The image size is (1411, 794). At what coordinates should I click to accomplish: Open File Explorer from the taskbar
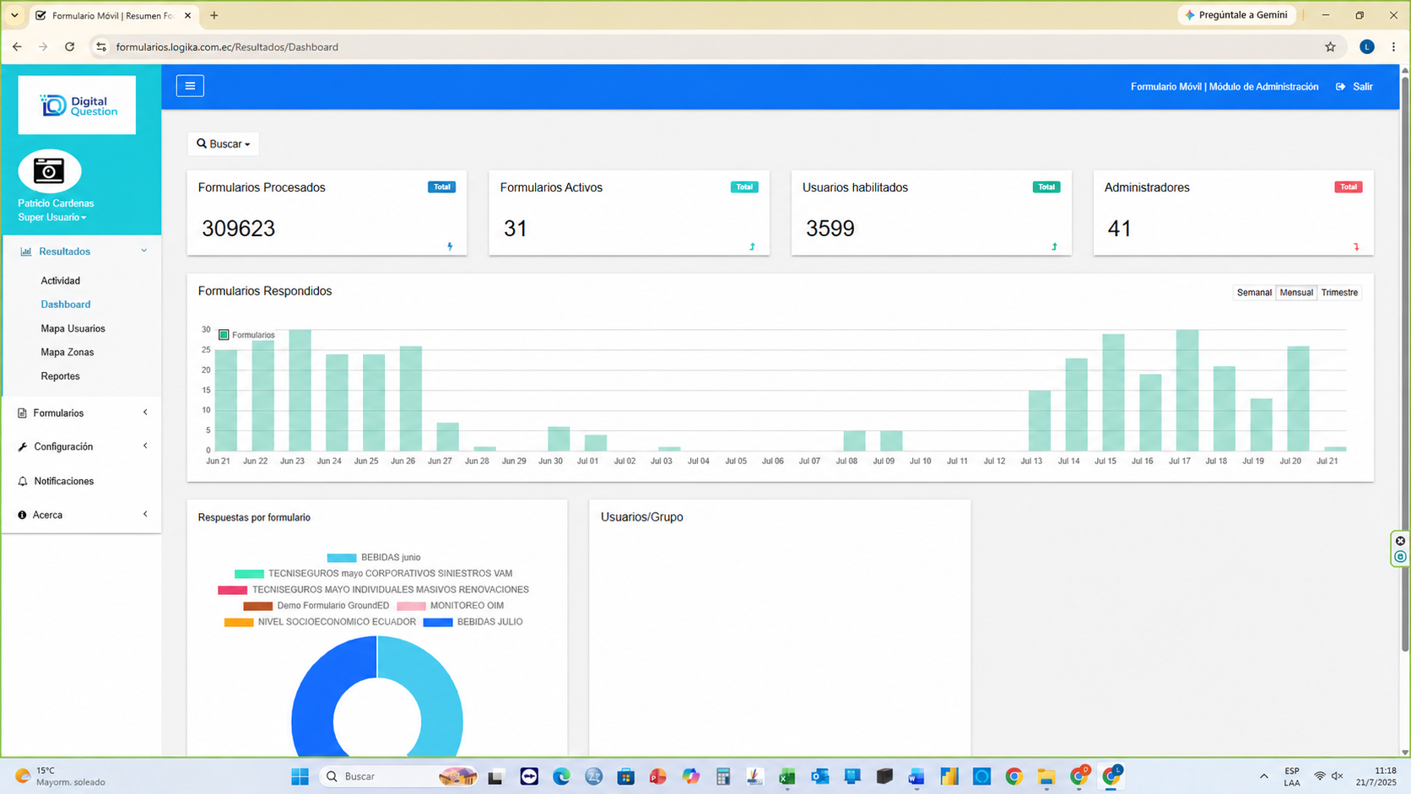pos(1046,776)
